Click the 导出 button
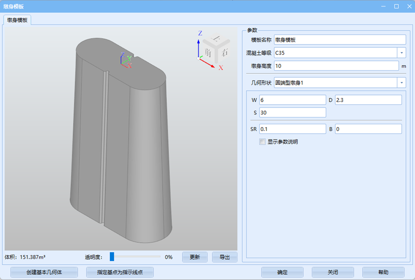This screenshot has height=280, width=415. tap(225, 257)
